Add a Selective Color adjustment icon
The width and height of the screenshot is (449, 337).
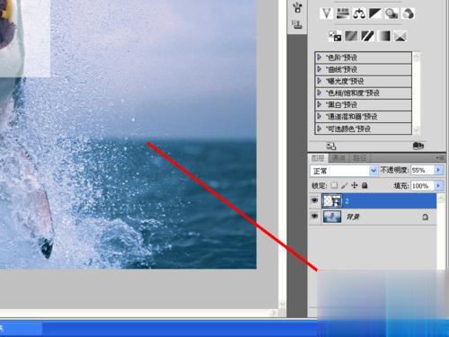[x=401, y=36]
